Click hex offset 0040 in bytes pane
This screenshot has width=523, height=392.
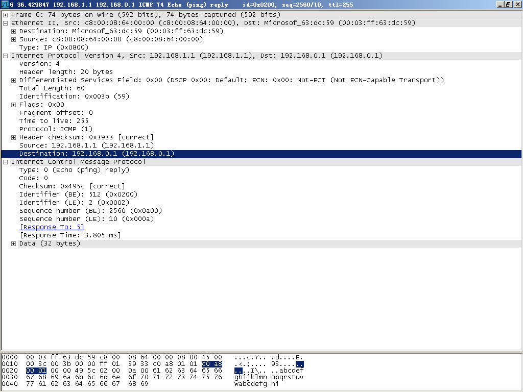point(10,384)
